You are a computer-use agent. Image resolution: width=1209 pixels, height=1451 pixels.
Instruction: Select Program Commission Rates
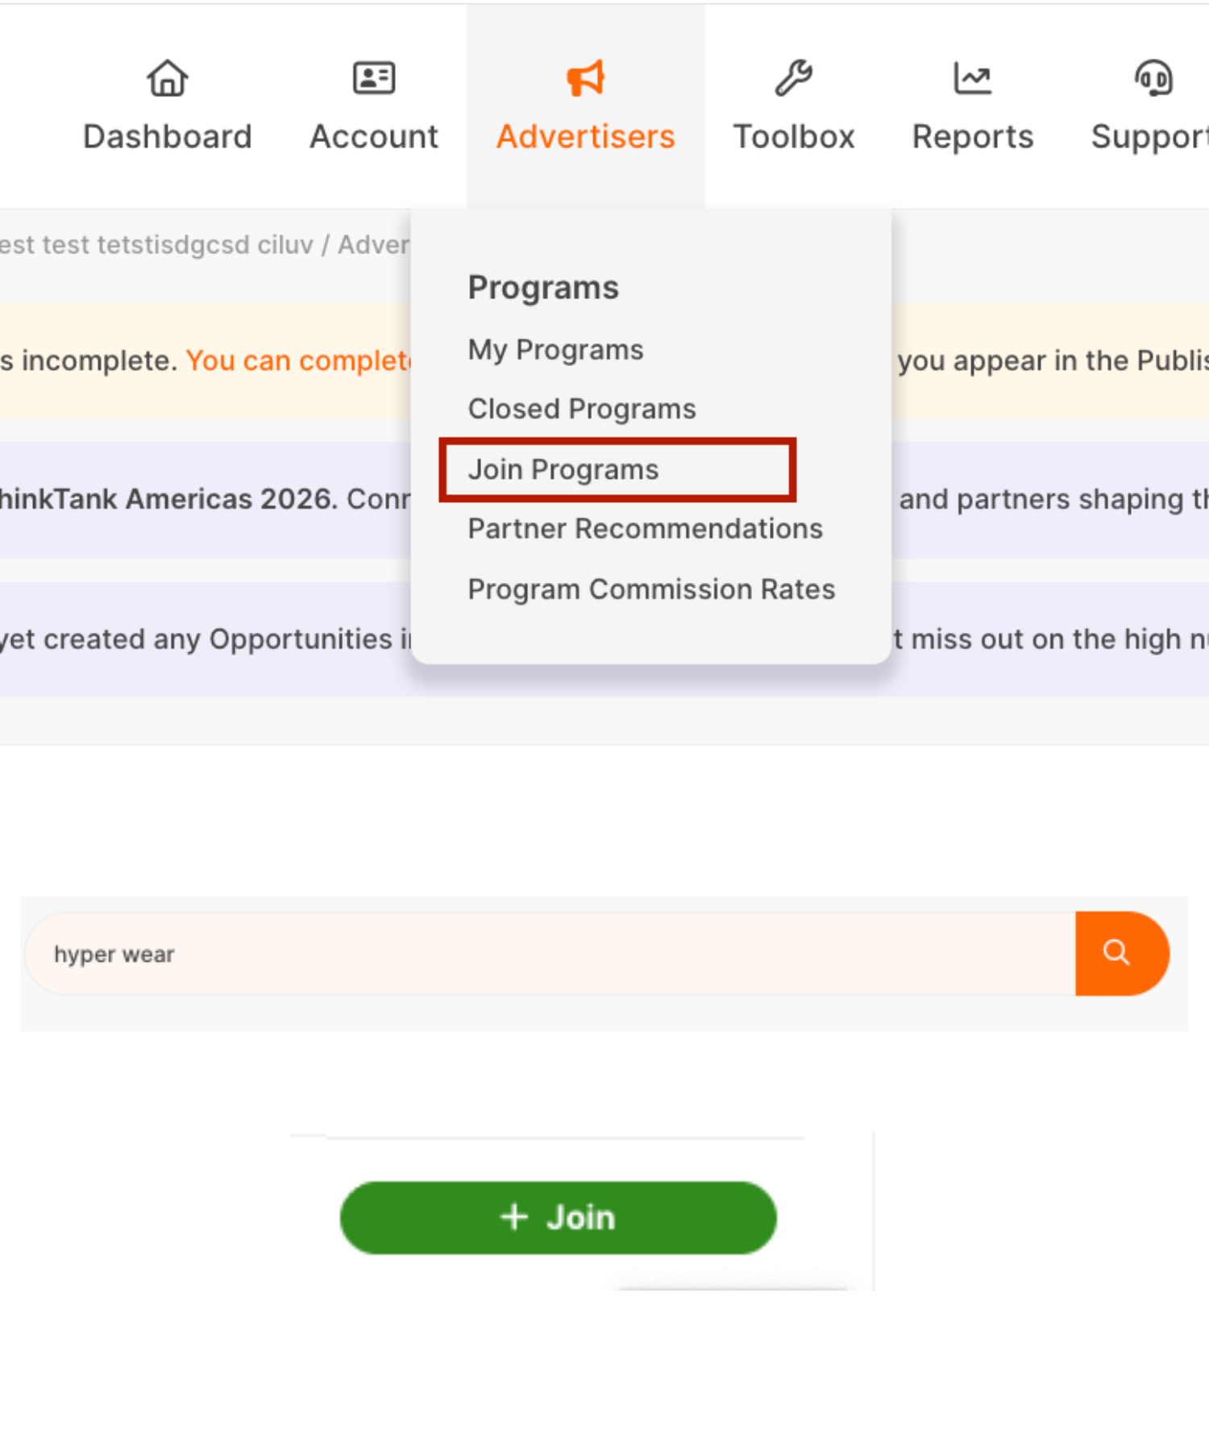click(x=651, y=589)
